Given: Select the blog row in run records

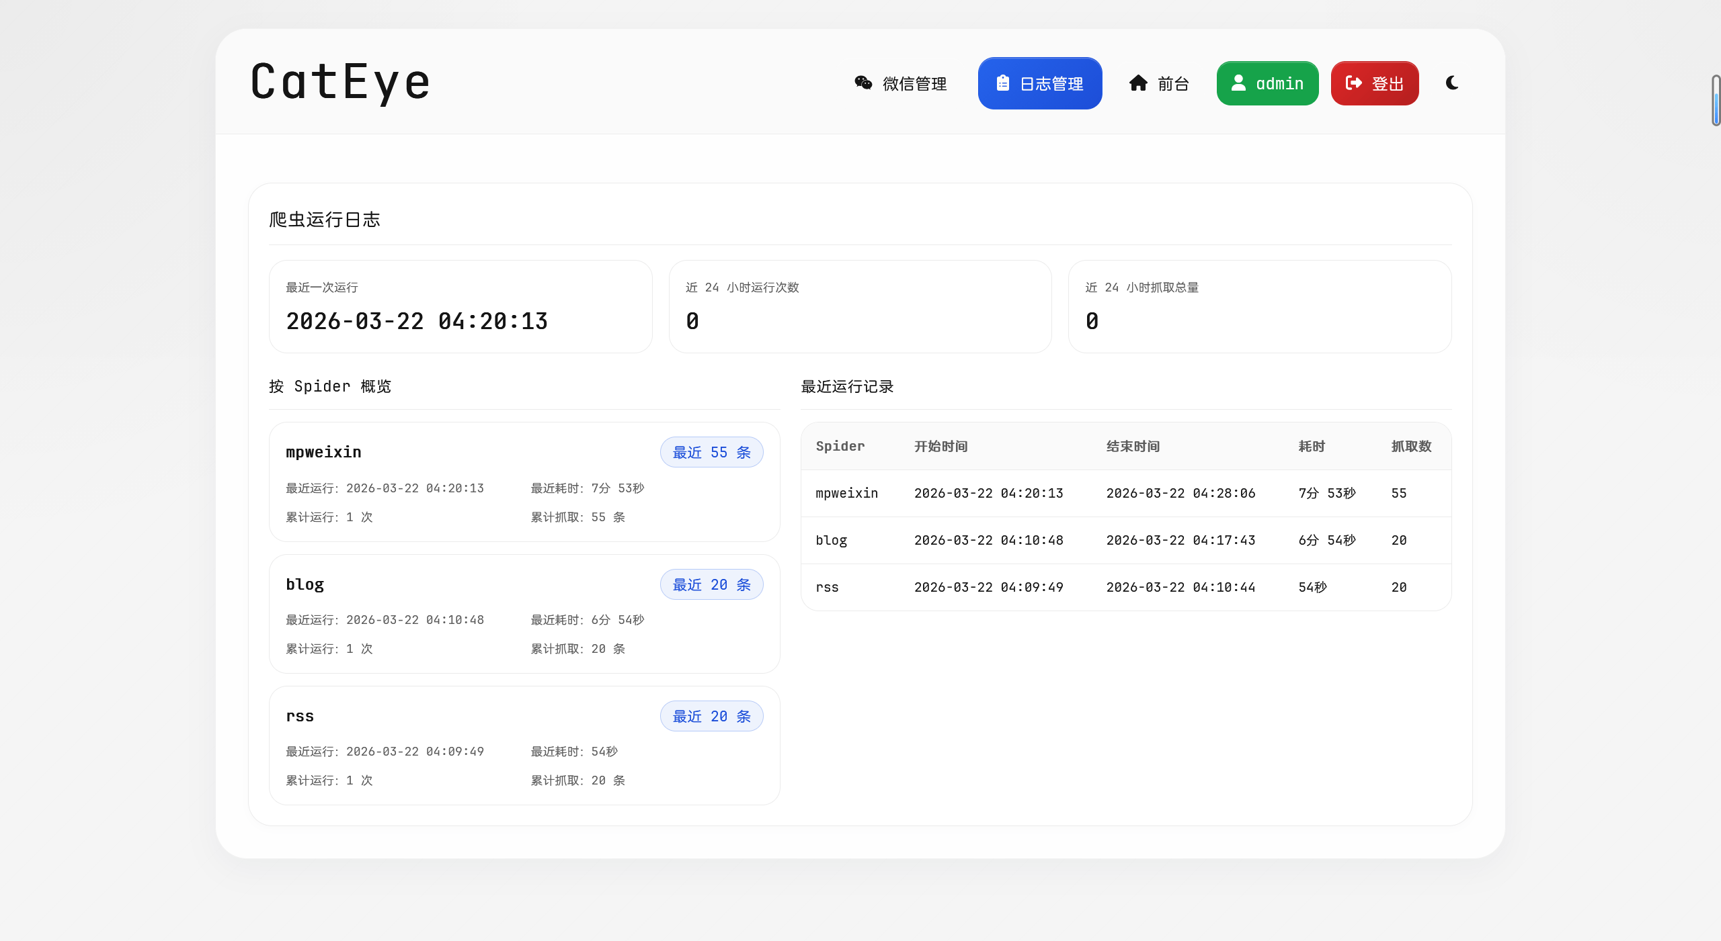Looking at the screenshot, I should [1125, 540].
